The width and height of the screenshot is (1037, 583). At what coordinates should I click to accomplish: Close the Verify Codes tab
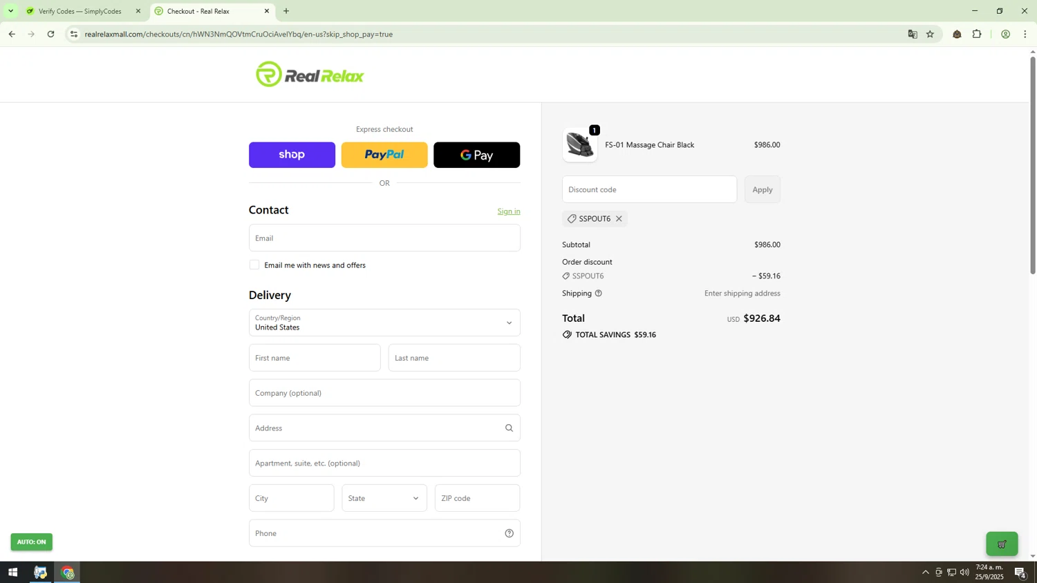coord(138,11)
